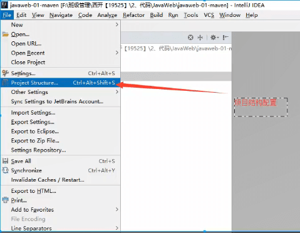The image size is (300, 233).
Task: Click the Save All floppy icon
Action: pos(6,161)
